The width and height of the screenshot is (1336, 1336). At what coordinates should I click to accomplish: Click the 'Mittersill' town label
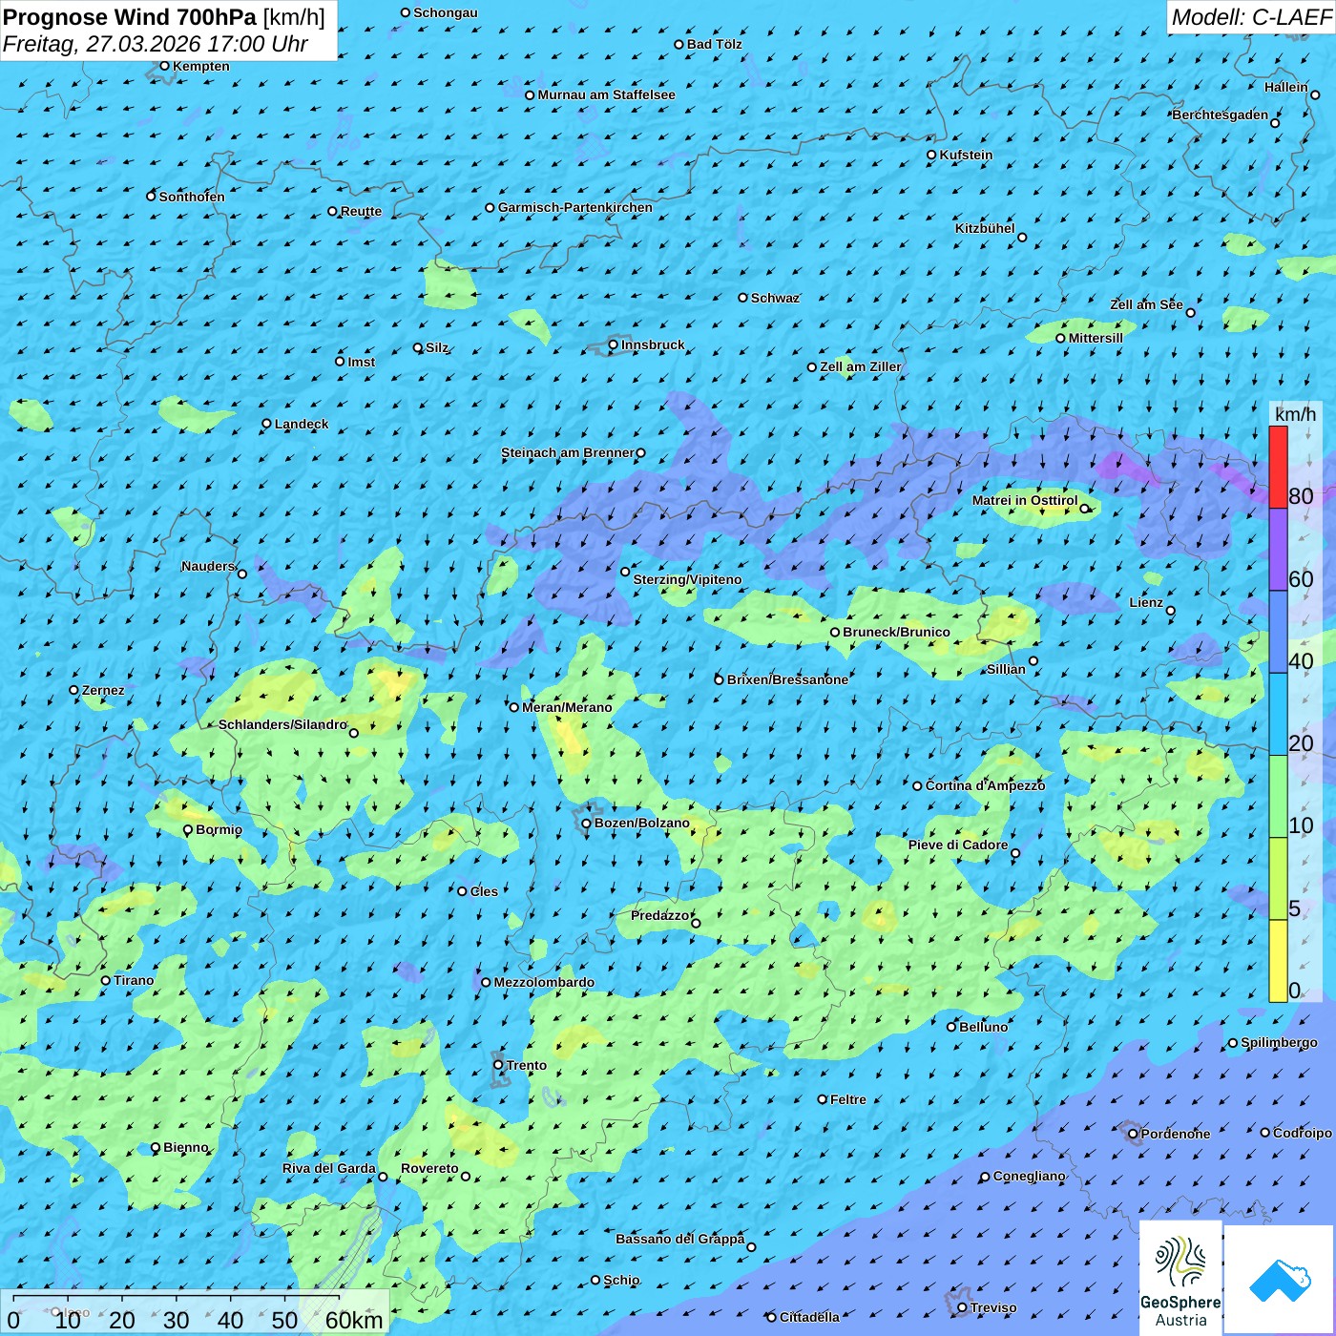tap(1096, 338)
